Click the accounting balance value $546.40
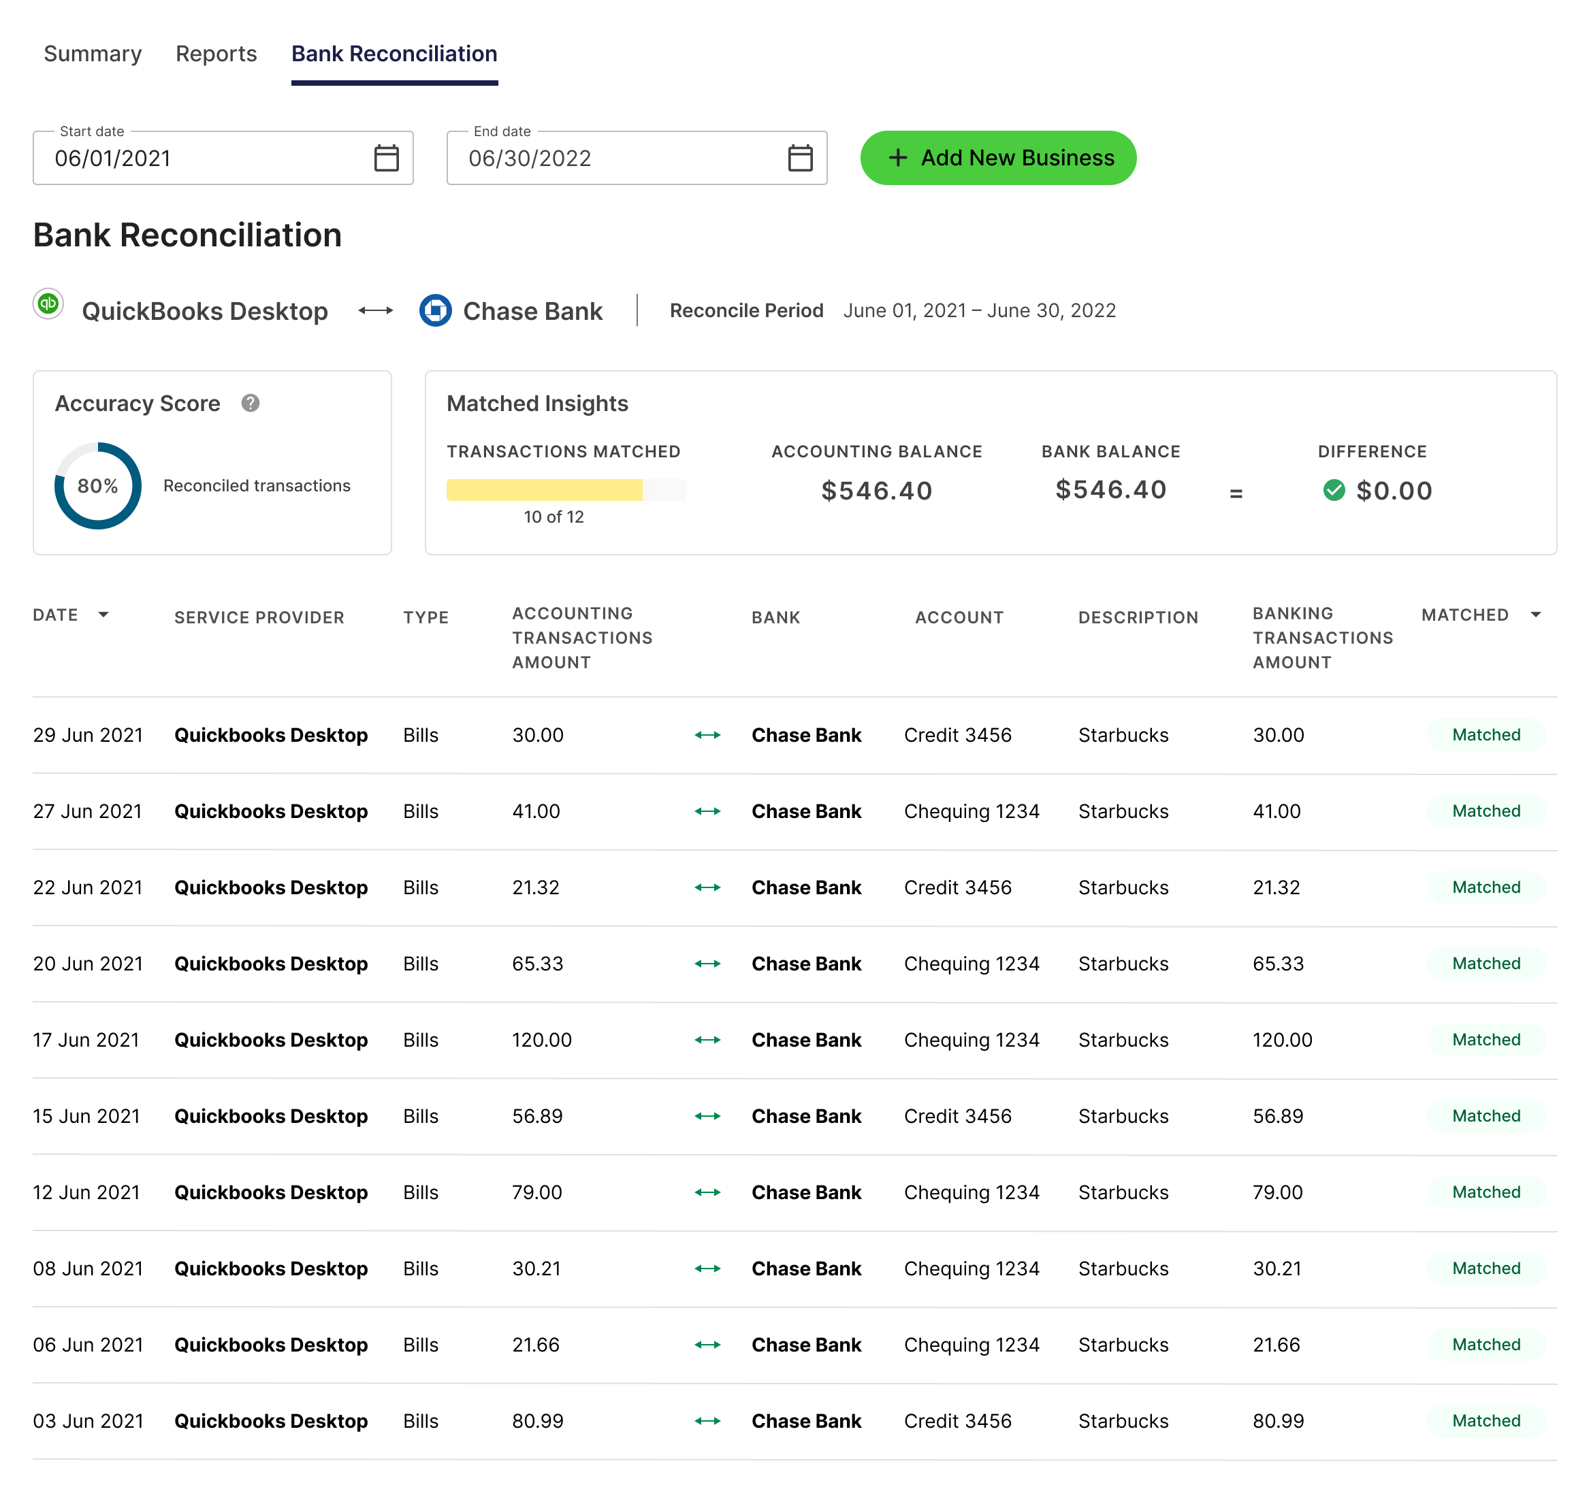 point(877,491)
